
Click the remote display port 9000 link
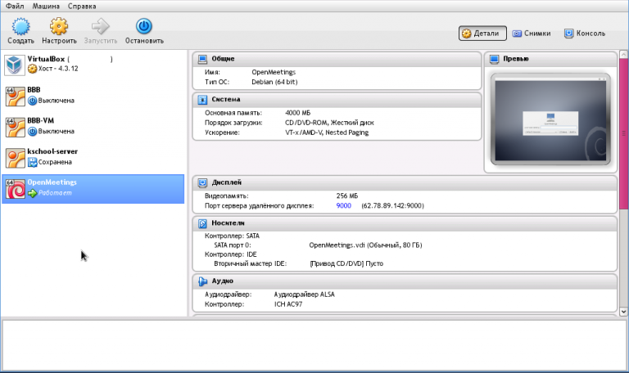344,205
